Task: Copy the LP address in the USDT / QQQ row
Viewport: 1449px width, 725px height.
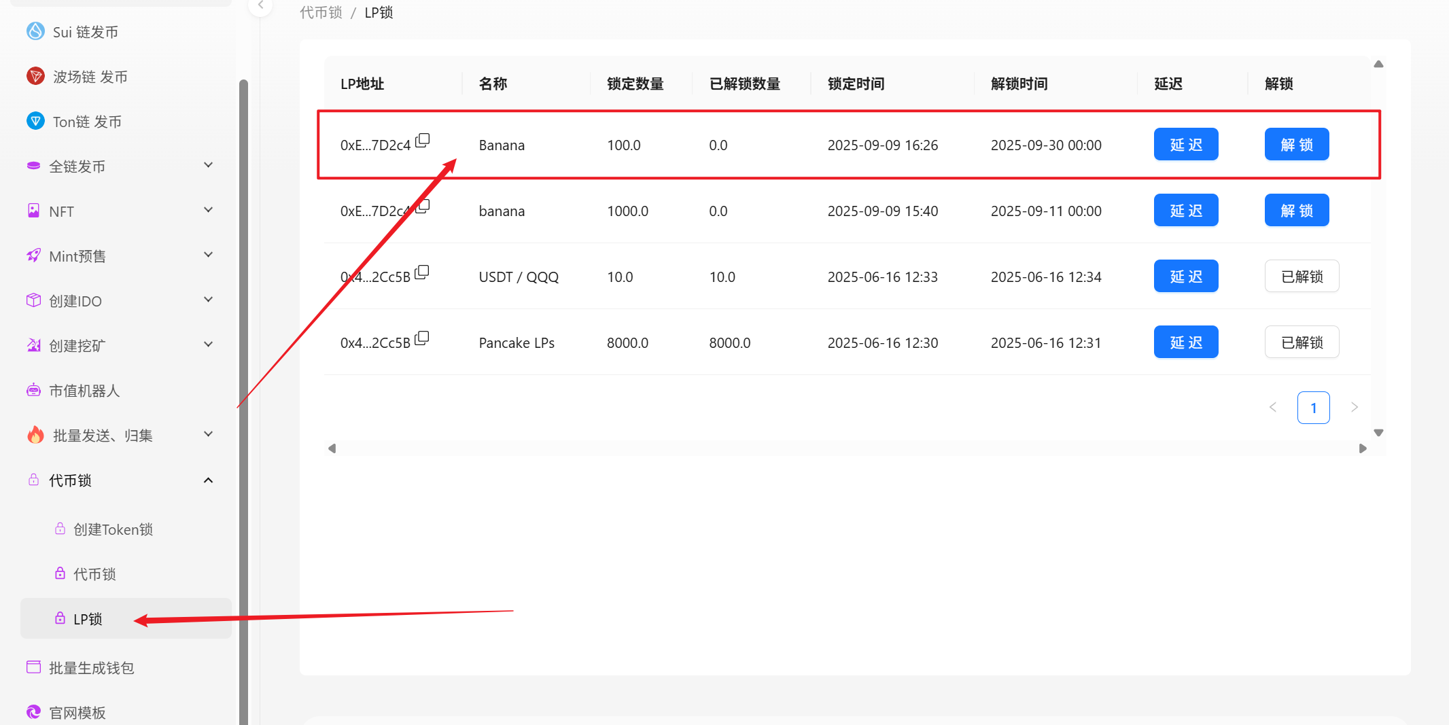Action: pyautogui.click(x=422, y=272)
